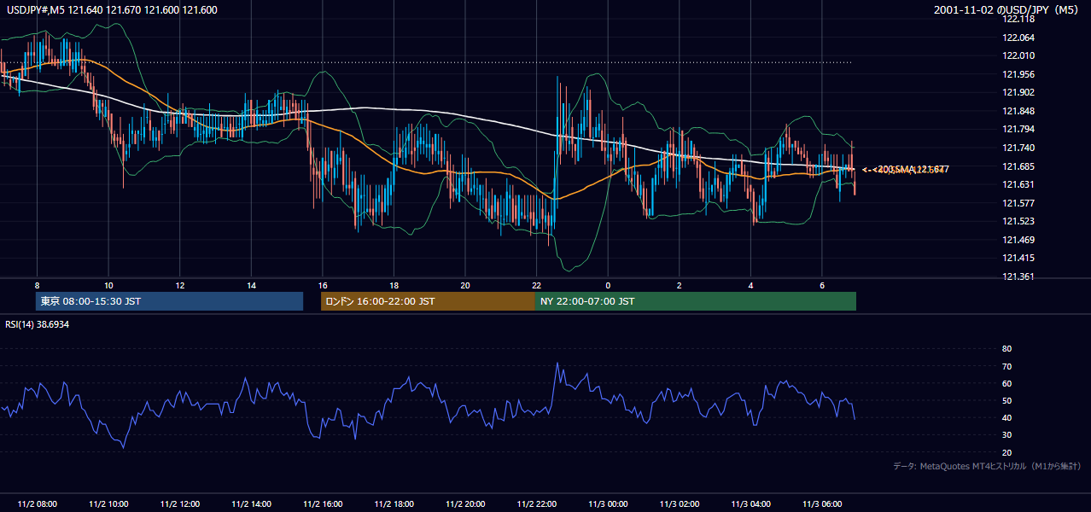The height and width of the screenshot is (512, 1091).
Task: Click the 121.740 price axis label
Action: coord(1020,148)
